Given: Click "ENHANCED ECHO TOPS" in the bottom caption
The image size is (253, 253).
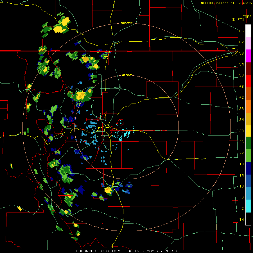Looking at the screenshot, I should tap(98, 251).
